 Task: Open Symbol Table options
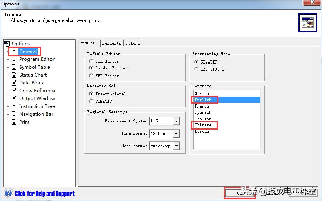pyautogui.click(x=35, y=67)
